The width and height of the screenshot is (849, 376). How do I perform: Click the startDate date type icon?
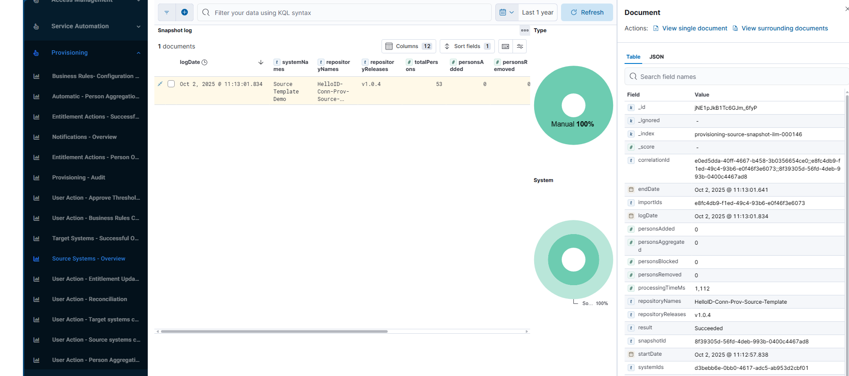tap(631, 354)
